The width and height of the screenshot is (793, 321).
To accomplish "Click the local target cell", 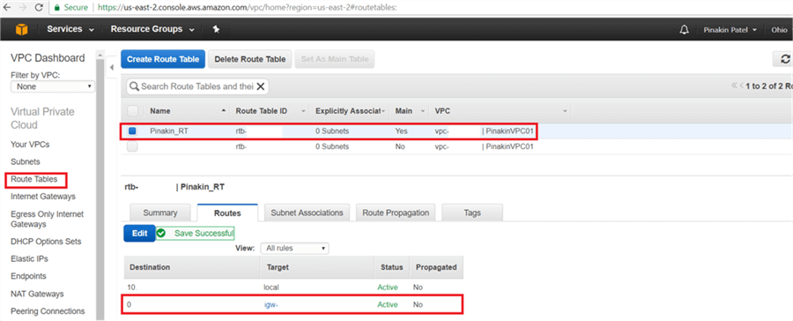I will (x=271, y=287).
